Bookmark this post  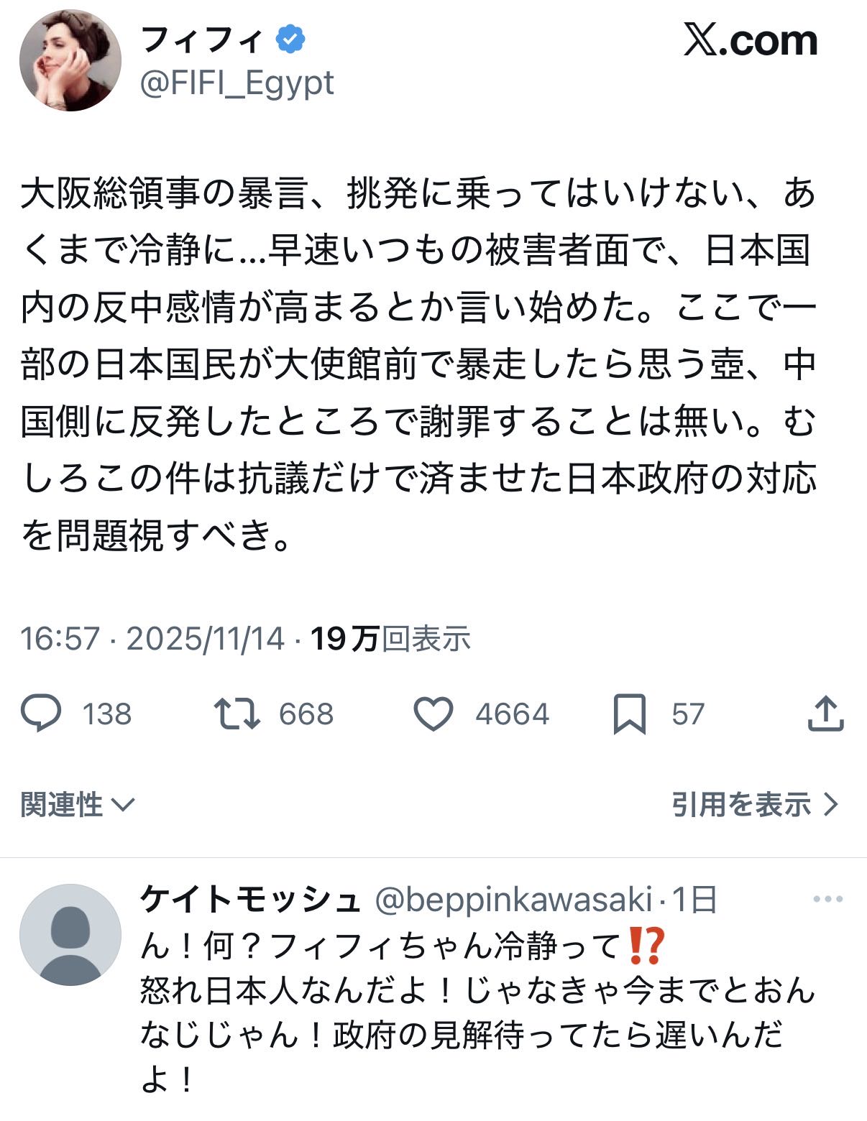tap(629, 714)
